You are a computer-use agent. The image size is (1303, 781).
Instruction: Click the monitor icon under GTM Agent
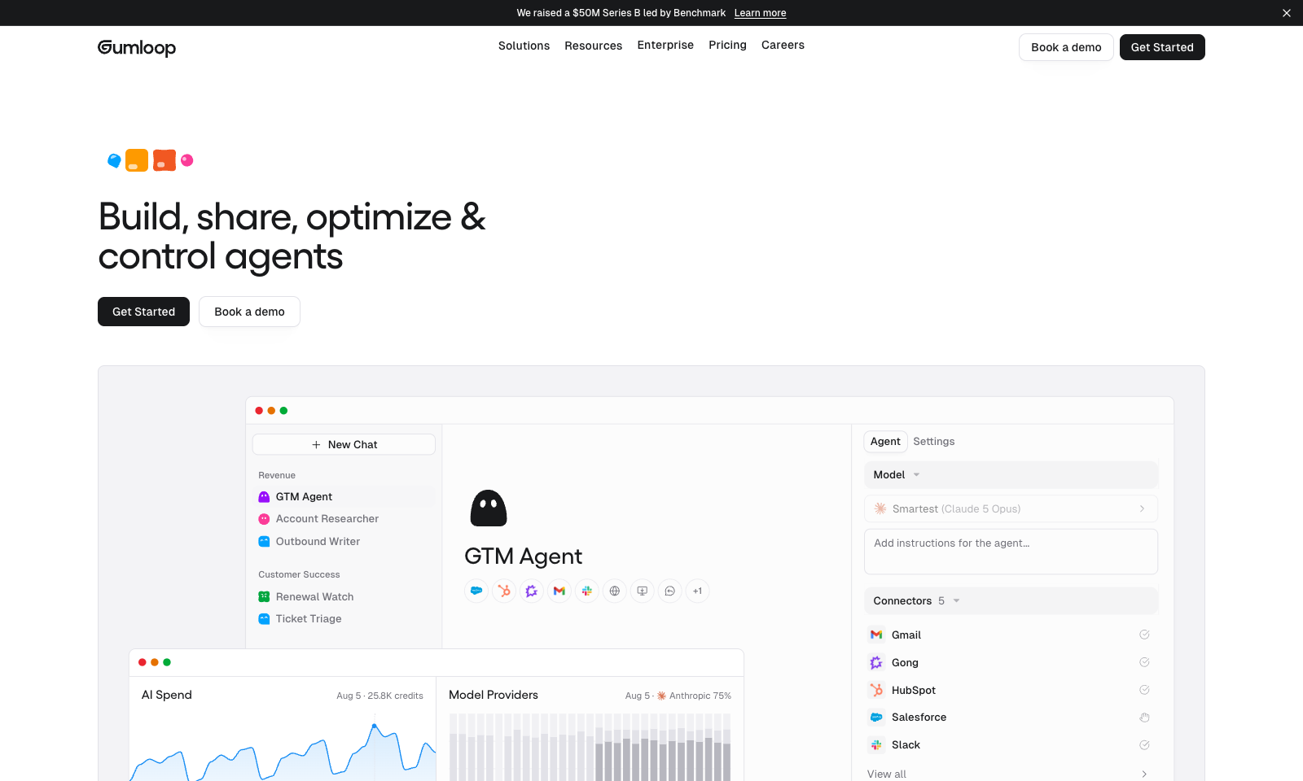pyautogui.click(x=643, y=591)
